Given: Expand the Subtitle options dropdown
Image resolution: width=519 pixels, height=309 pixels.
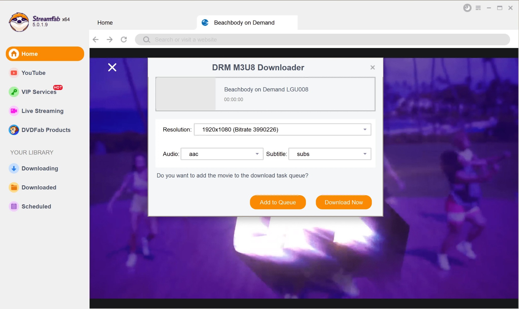Looking at the screenshot, I should (x=365, y=154).
